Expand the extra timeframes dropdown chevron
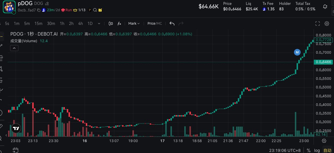The height and width of the screenshot is (153, 334). (99, 24)
